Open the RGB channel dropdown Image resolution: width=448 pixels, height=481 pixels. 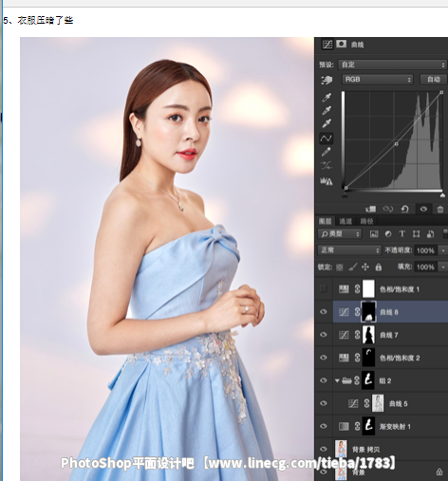378,80
